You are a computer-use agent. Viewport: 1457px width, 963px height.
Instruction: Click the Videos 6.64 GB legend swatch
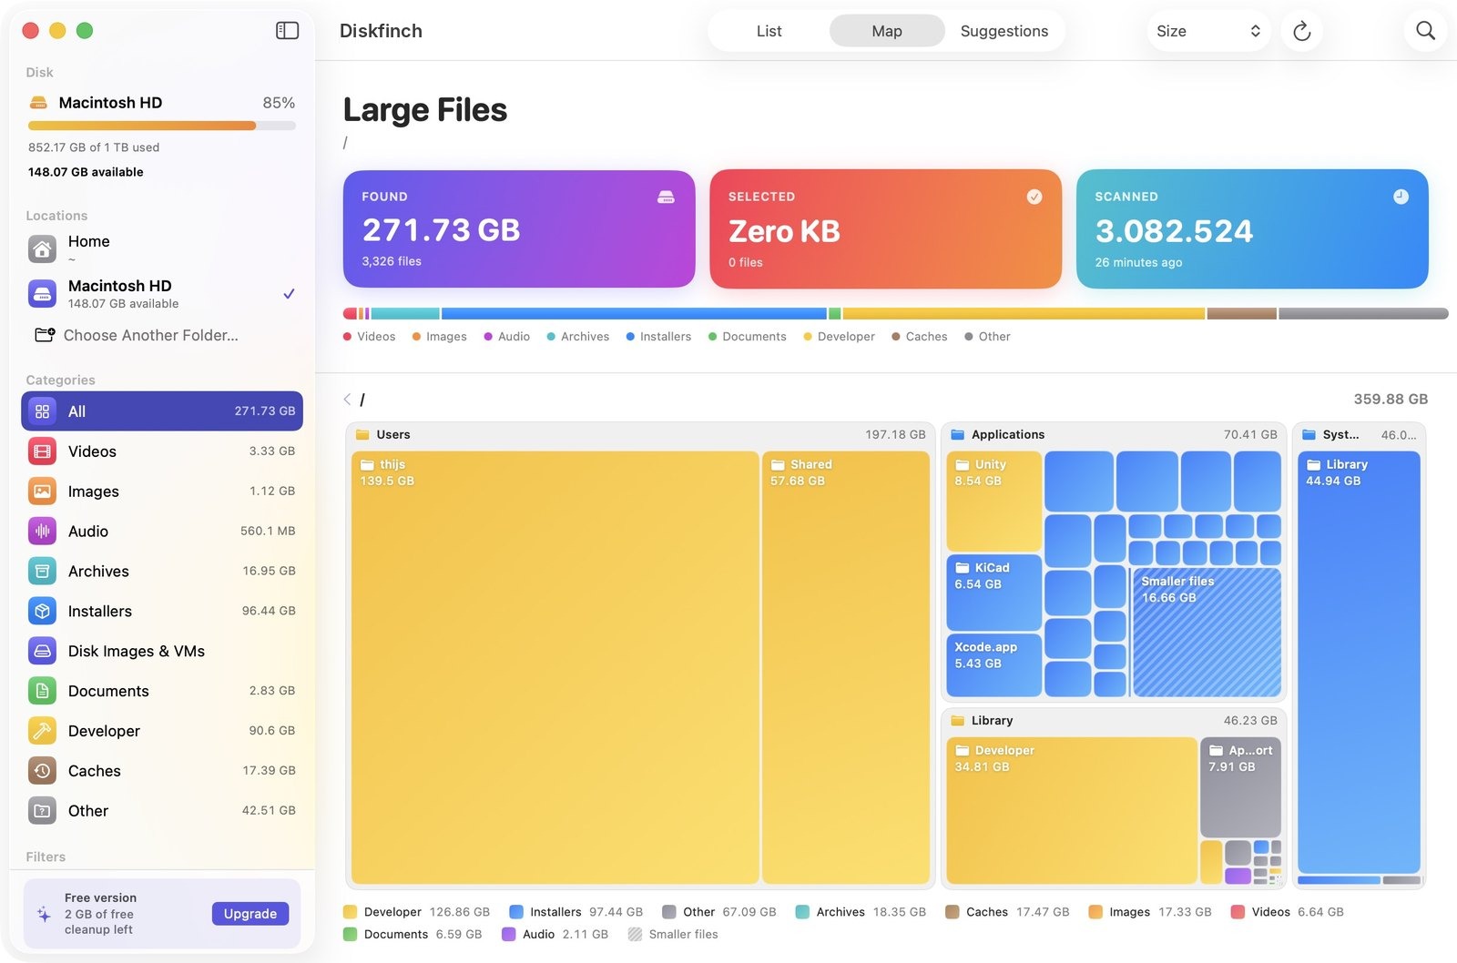click(1238, 912)
